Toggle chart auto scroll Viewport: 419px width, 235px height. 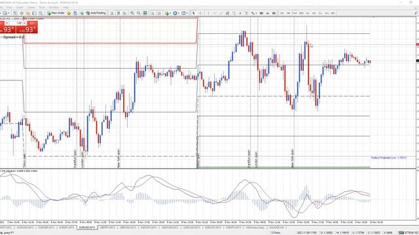pyautogui.click(x=153, y=13)
